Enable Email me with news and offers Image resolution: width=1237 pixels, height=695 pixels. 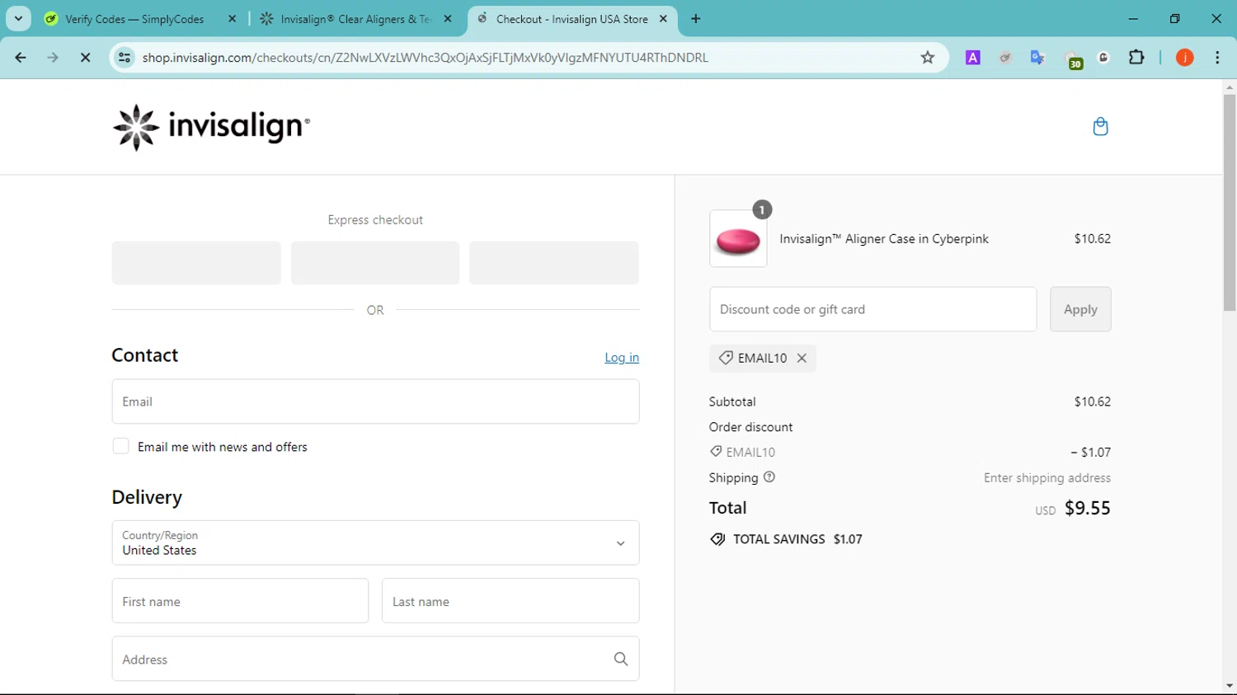121,447
